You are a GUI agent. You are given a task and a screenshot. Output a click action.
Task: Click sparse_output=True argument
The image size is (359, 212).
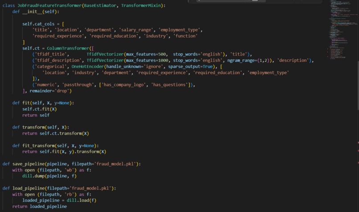(x=190, y=67)
